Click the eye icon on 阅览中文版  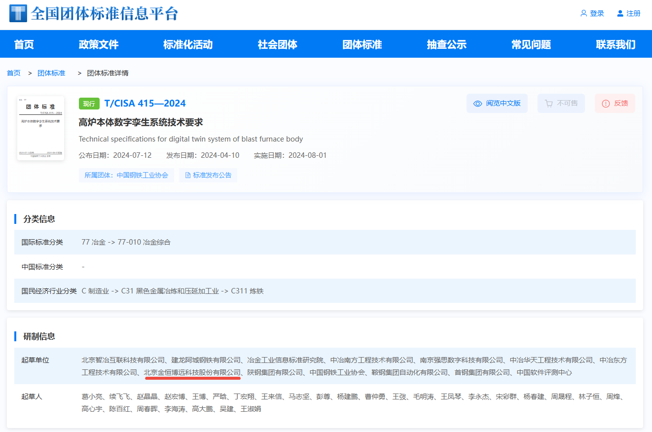(x=477, y=104)
